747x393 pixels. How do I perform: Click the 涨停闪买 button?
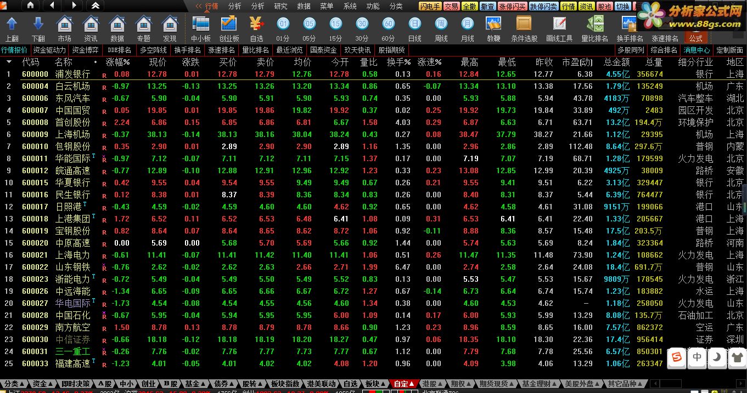513,7
